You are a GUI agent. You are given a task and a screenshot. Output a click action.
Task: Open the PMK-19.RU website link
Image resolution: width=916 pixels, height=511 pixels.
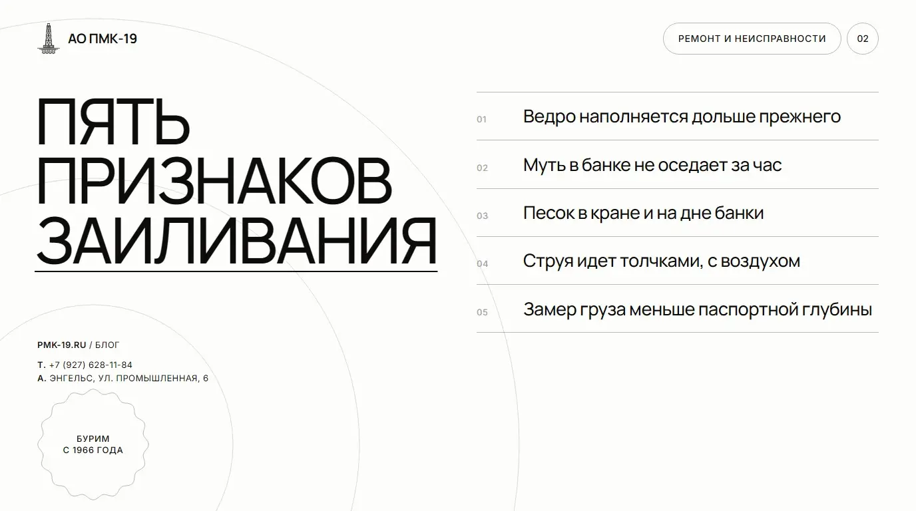(x=62, y=345)
